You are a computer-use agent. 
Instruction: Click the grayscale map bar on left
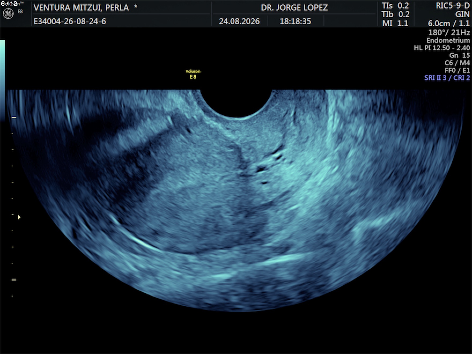pos(2,80)
